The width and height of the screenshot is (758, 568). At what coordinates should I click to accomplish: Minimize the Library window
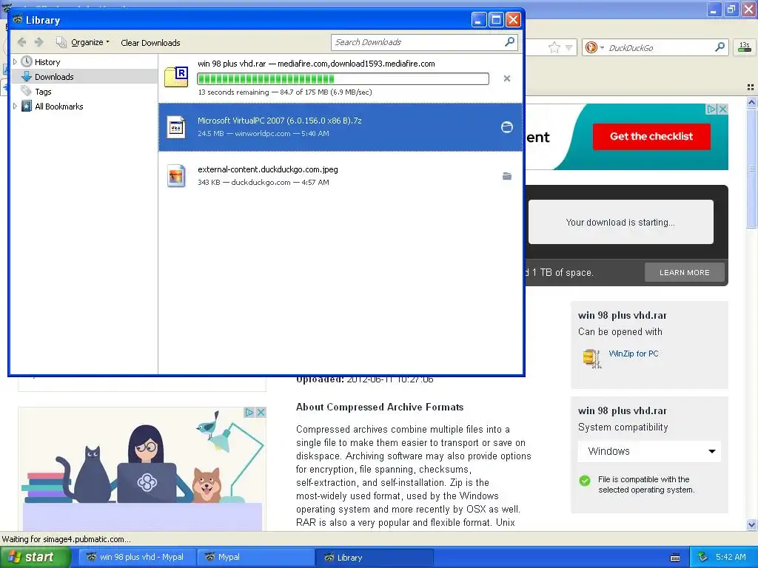point(479,20)
